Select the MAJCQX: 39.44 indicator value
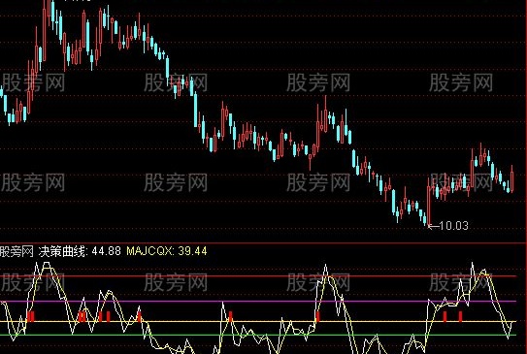Viewport: 527px width, 354px height. point(167,251)
